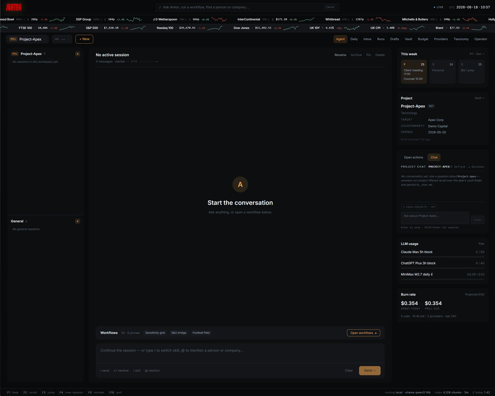This screenshot has width=495, height=396.
Task: Toggle the Cross-Projects off switch
Action: (419, 207)
